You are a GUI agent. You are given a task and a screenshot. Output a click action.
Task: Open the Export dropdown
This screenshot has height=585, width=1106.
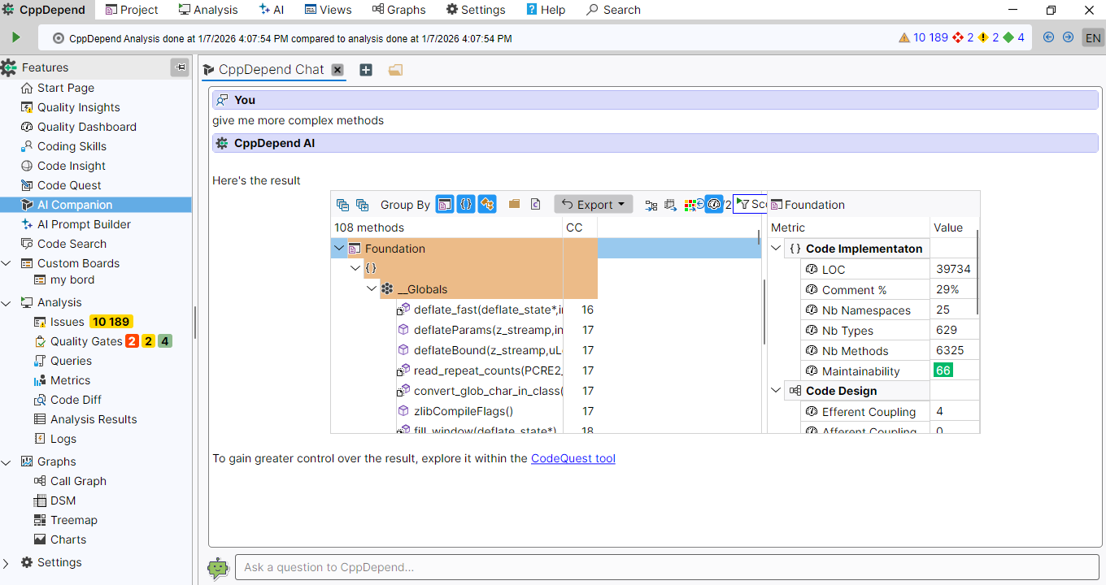(594, 205)
